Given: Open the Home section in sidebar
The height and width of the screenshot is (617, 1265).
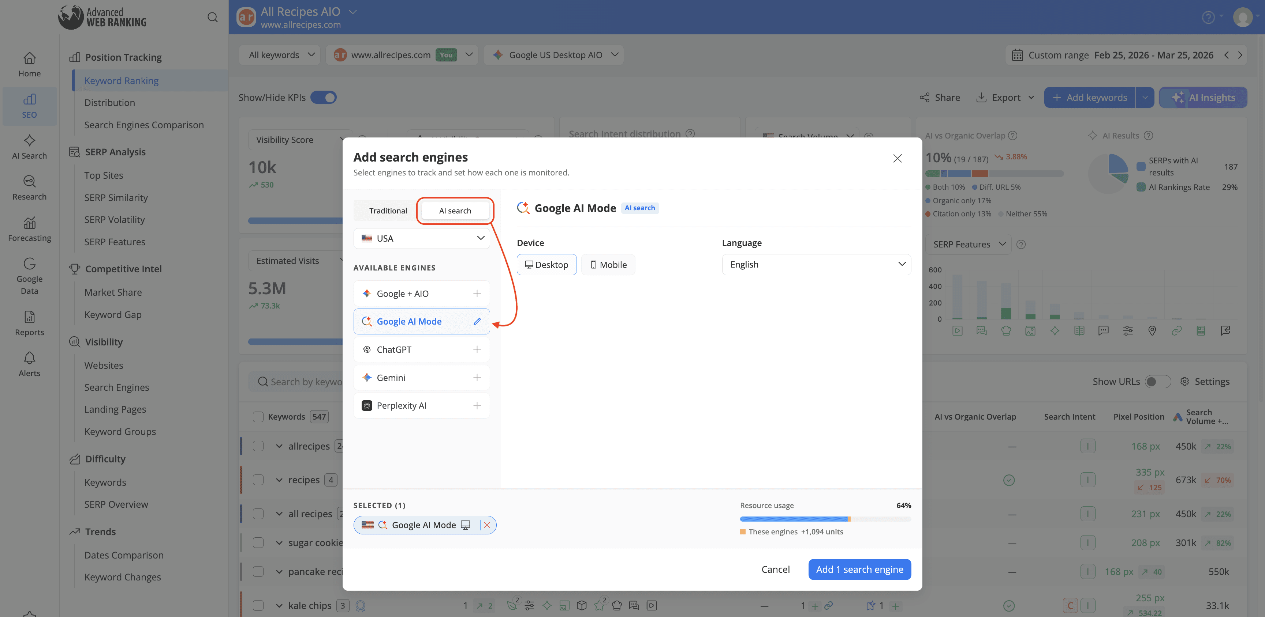Looking at the screenshot, I should pos(29,65).
